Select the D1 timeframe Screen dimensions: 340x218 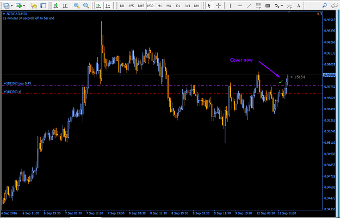pyautogui.click(x=178, y=6)
